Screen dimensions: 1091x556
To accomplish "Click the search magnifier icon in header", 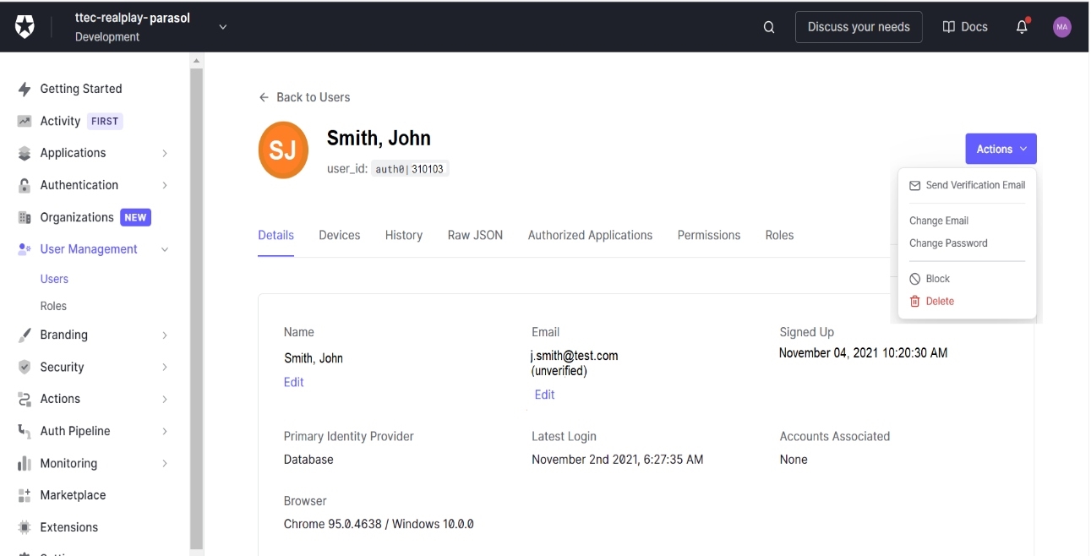I will 768,27.
